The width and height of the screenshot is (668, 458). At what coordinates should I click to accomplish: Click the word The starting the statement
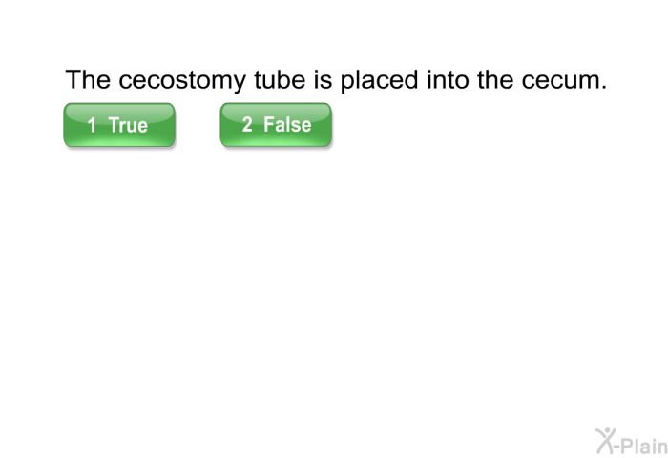pos(88,79)
